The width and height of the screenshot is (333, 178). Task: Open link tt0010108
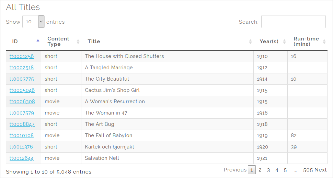pyautogui.click(x=22, y=135)
